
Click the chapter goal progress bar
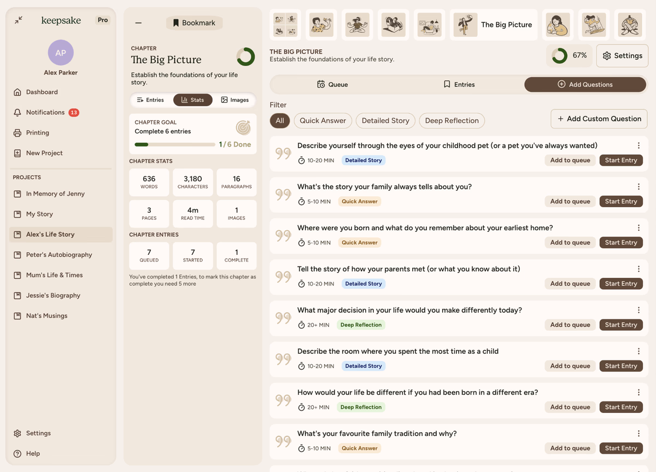tap(174, 145)
